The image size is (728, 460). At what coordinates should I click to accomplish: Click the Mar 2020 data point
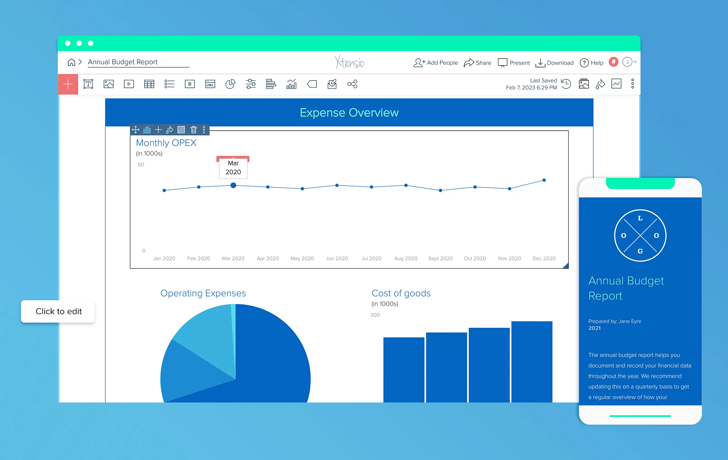coord(233,185)
